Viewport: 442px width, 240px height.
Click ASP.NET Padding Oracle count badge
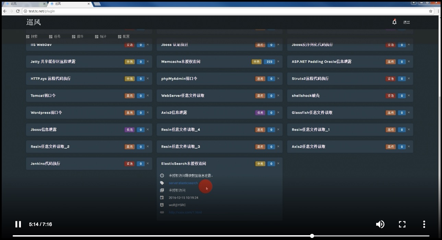[402, 62]
